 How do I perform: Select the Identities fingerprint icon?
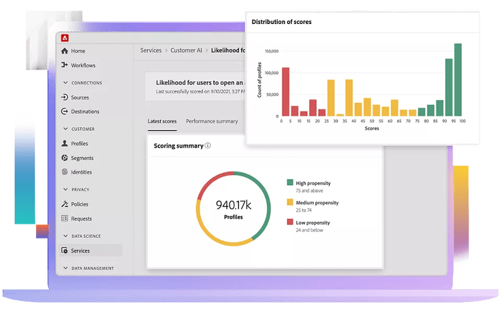(65, 172)
